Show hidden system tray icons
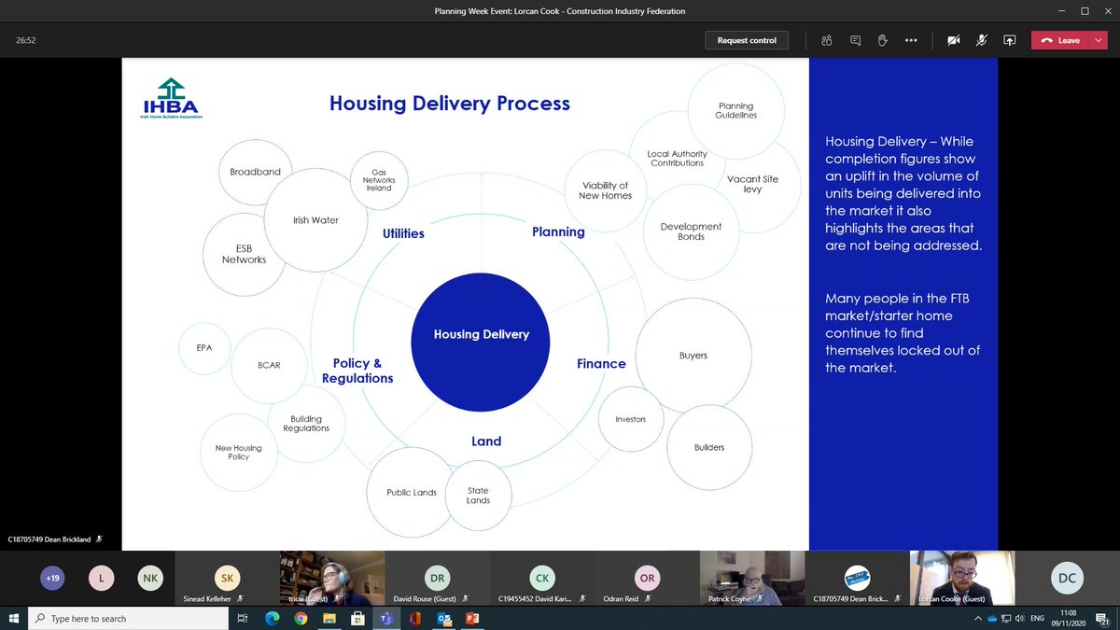1120x630 pixels. pos(978,618)
